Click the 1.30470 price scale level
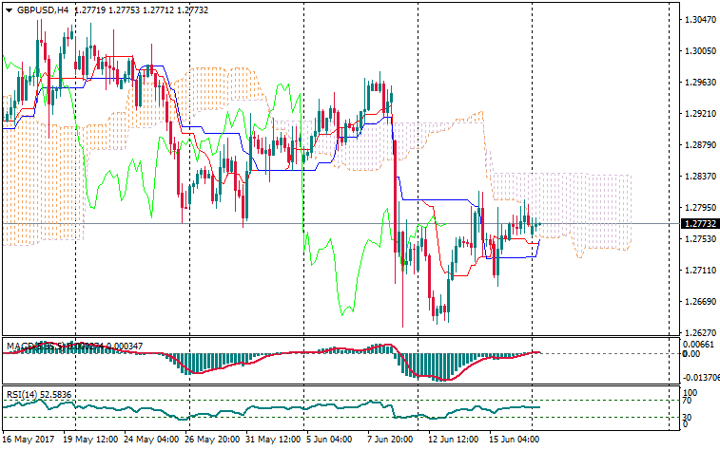720x450 pixels. pyautogui.click(x=699, y=20)
